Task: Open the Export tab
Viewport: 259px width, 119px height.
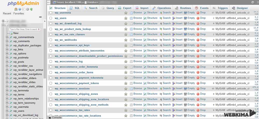Action: (125, 8)
